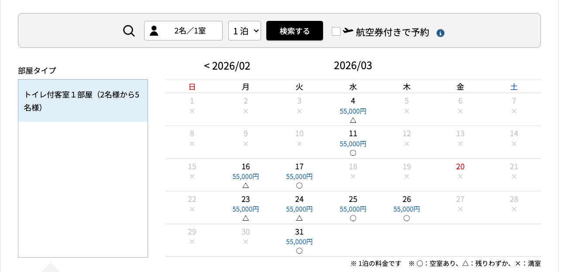Viewport: 561px width, 272px height.
Task: Click the person guest icon in search bar
Action: pyautogui.click(x=155, y=30)
